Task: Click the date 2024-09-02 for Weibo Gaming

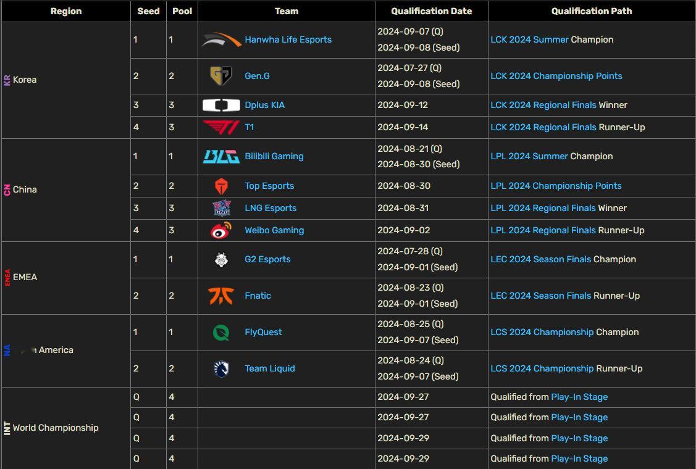Action: (403, 230)
